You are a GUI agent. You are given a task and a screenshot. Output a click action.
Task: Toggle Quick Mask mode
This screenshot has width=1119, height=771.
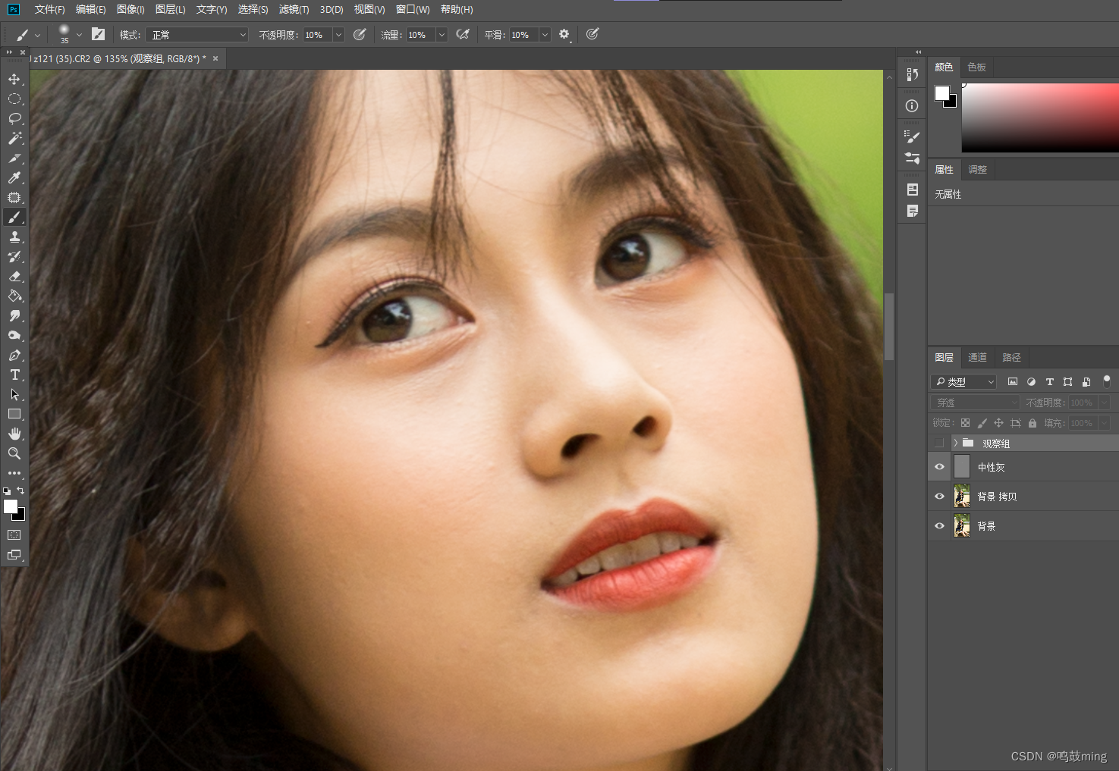click(x=14, y=534)
